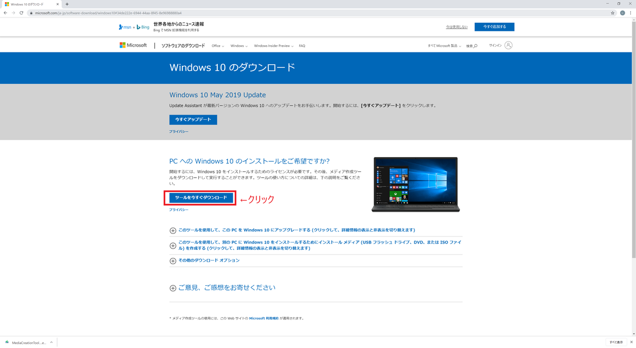
Task: Click the サインイン account avatar icon
Action: click(x=509, y=46)
